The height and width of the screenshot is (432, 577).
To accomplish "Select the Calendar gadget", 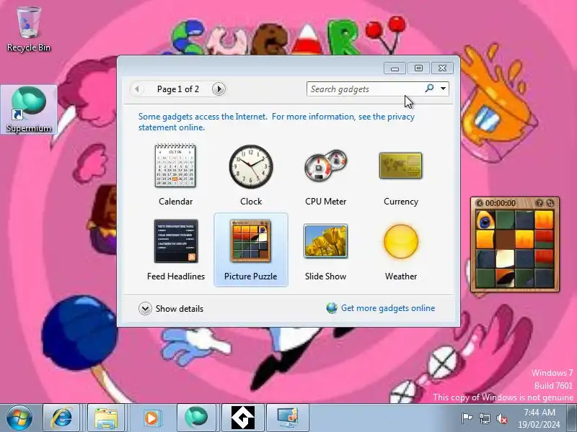I will point(175,174).
